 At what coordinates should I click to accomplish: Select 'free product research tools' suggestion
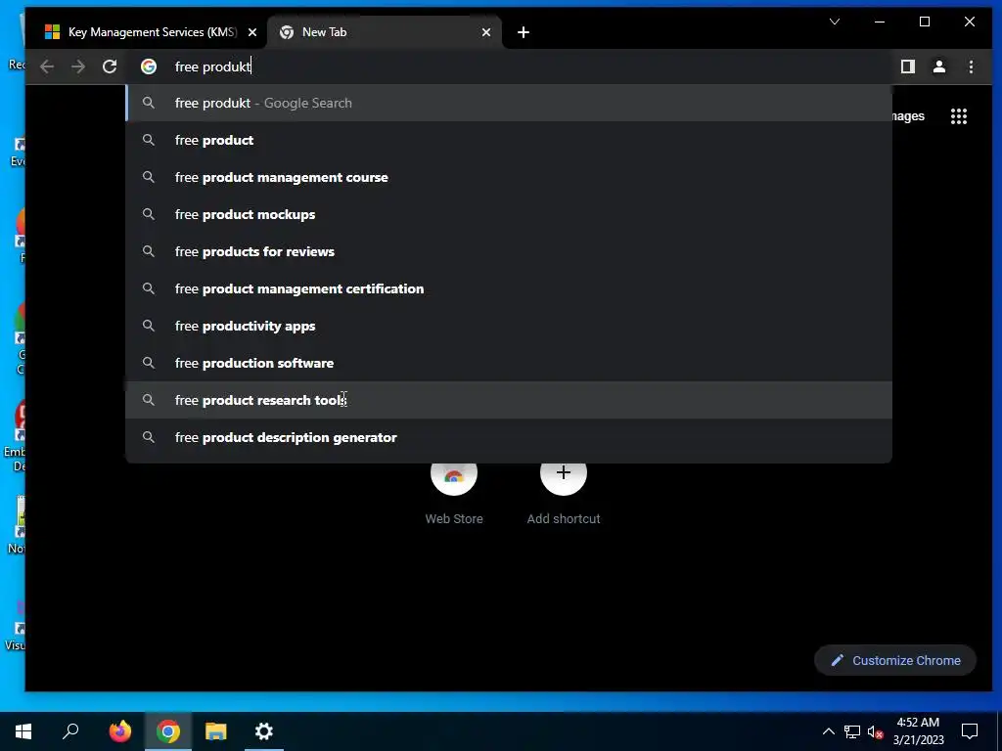509,400
